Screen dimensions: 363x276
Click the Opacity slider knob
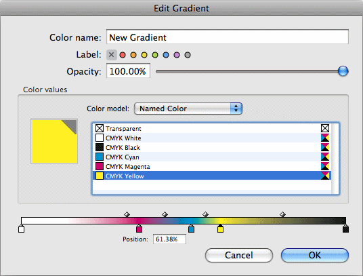(343, 71)
